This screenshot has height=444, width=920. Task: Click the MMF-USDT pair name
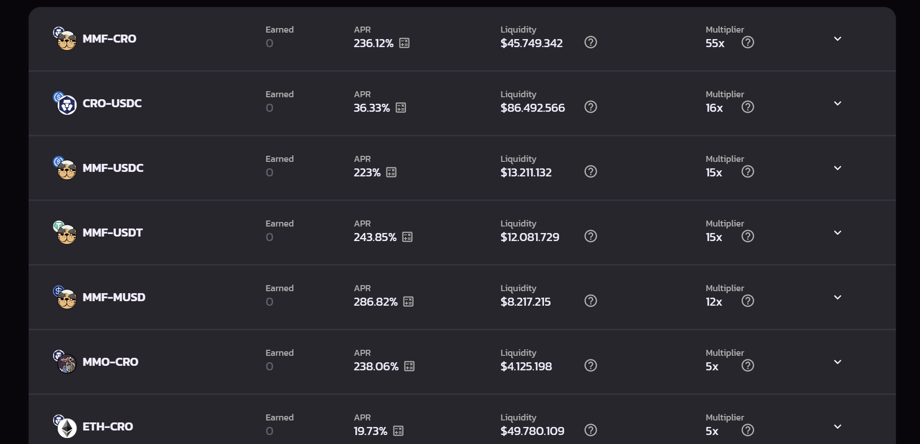pos(112,233)
